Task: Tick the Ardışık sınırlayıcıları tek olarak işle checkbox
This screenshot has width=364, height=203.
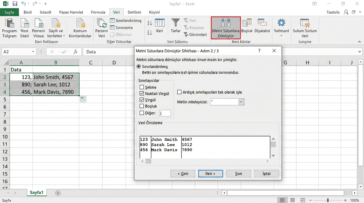Action: point(179,92)
